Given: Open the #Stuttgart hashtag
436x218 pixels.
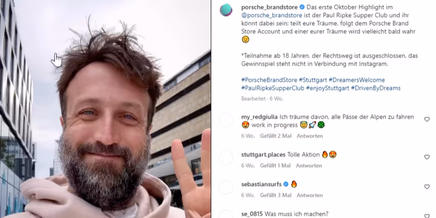Looking at the screenshot, I should point(313,80).
